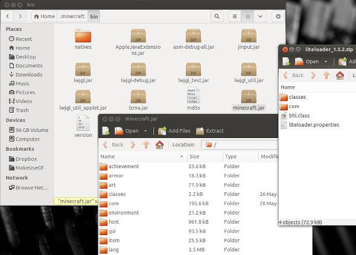Open search in the bin file manager
The image size is (356, 255).
(217, 16)
